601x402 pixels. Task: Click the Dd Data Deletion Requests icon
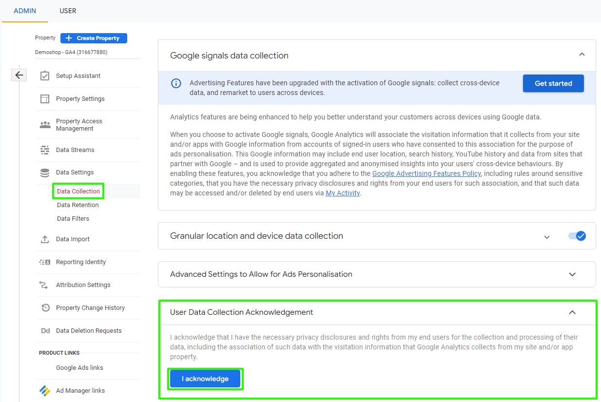[45, 331]
